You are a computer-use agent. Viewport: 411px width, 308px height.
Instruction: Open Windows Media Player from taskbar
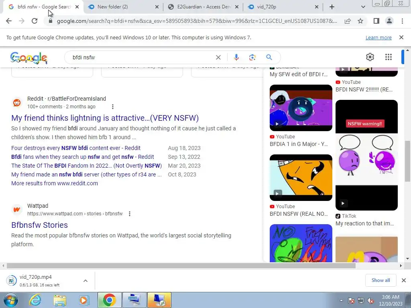coord(84,300)
